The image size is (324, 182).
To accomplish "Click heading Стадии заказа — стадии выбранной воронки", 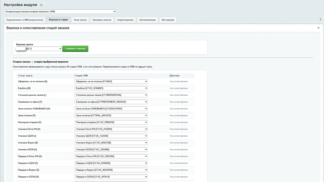I will tap(40, 62).
